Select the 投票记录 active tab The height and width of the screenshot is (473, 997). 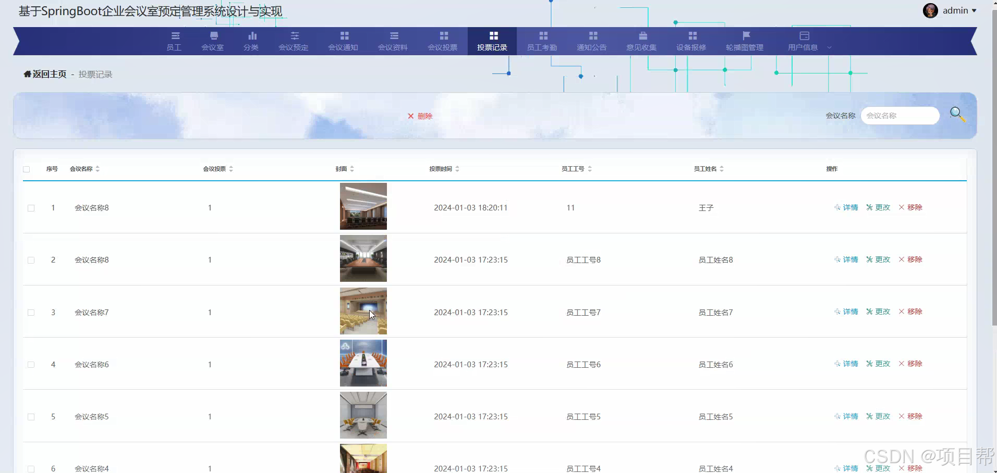(x=492, y=41)
